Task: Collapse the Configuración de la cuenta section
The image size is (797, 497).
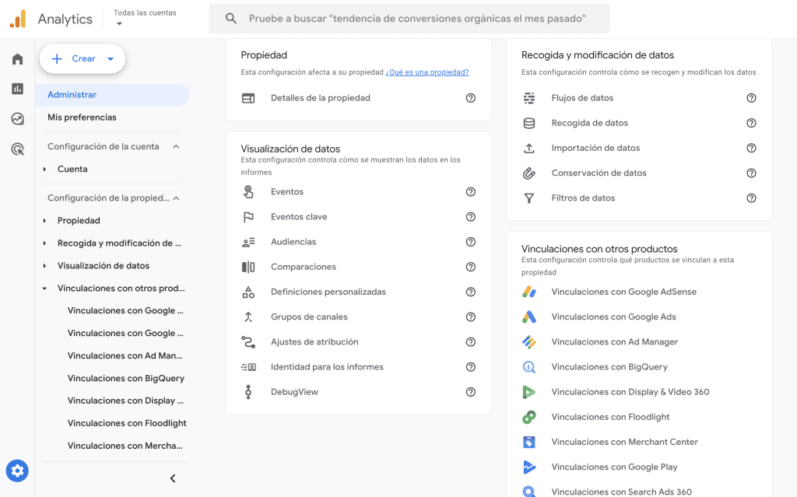Action: 176,147
